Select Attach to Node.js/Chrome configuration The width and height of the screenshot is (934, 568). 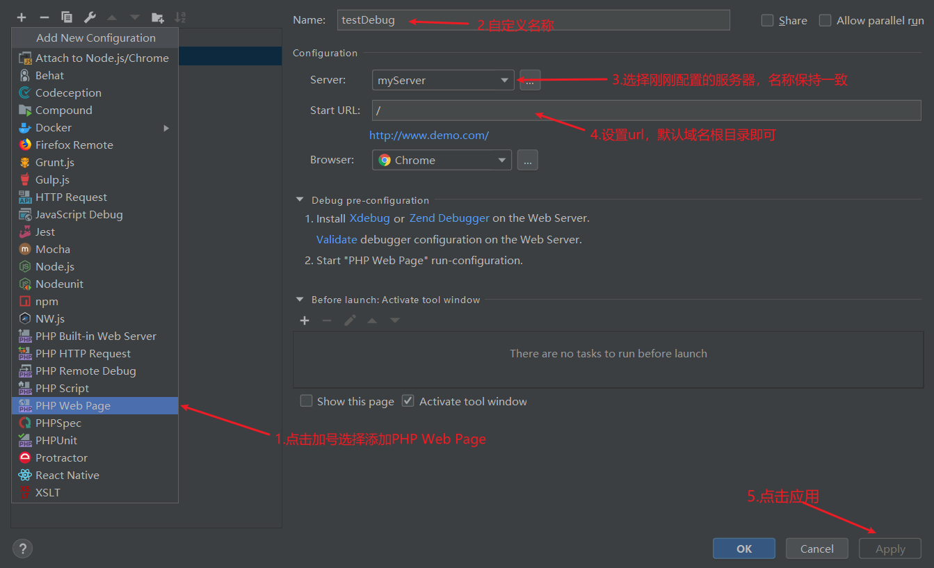click(95, 58)
